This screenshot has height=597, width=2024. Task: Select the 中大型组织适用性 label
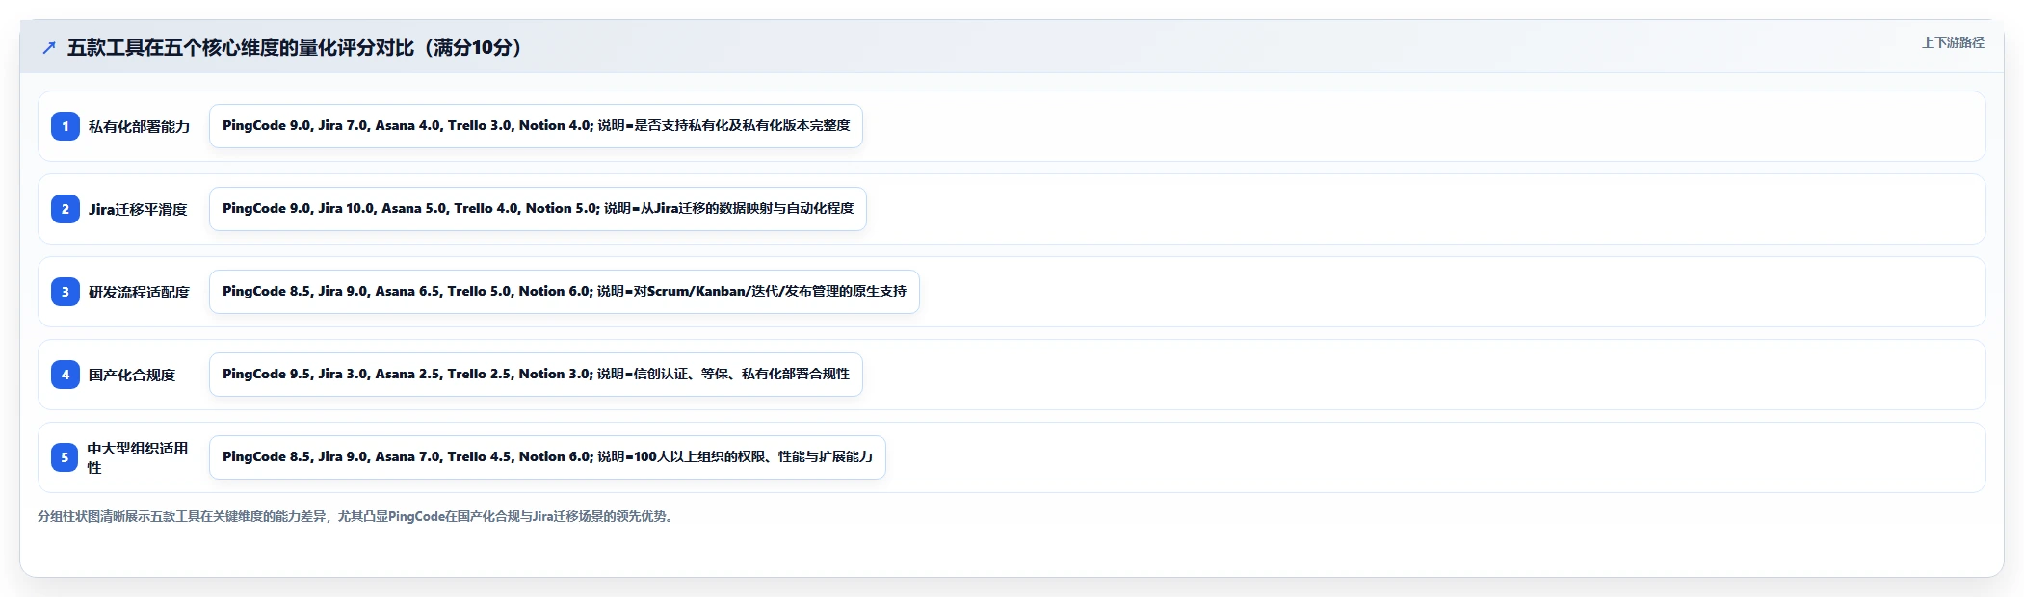click(x=138, y=457)
